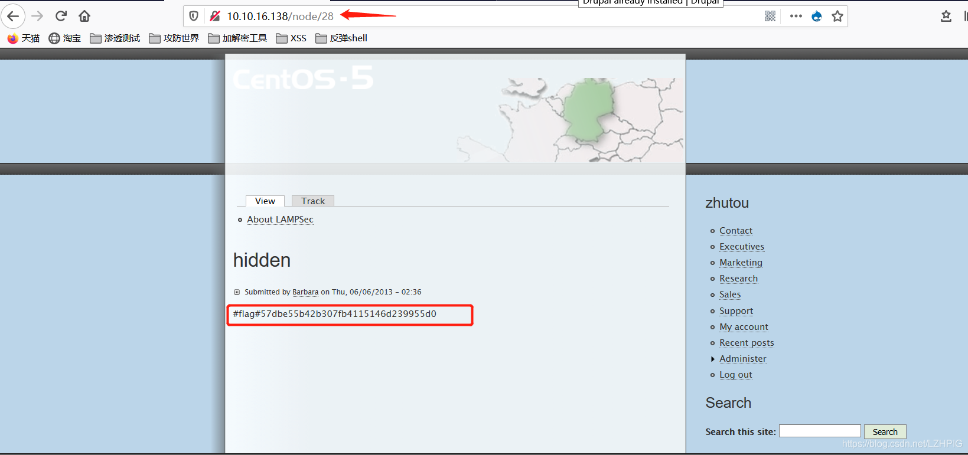This screenshot has height=455, width=968.
Task: Bookmark this page with star icon
Action: (x=837, y=16)
